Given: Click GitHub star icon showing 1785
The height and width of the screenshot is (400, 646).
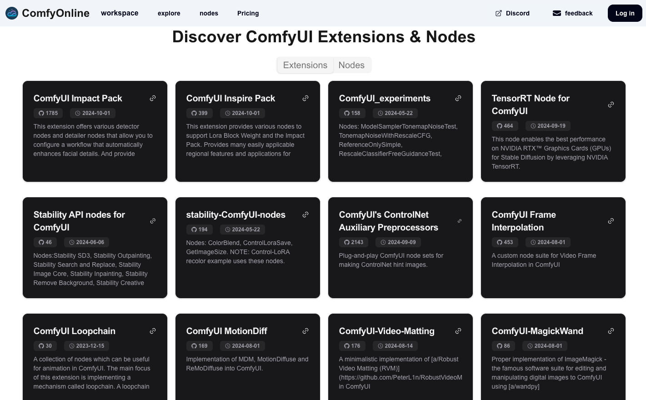Looking at the screenshot, I should pos(41,113).
